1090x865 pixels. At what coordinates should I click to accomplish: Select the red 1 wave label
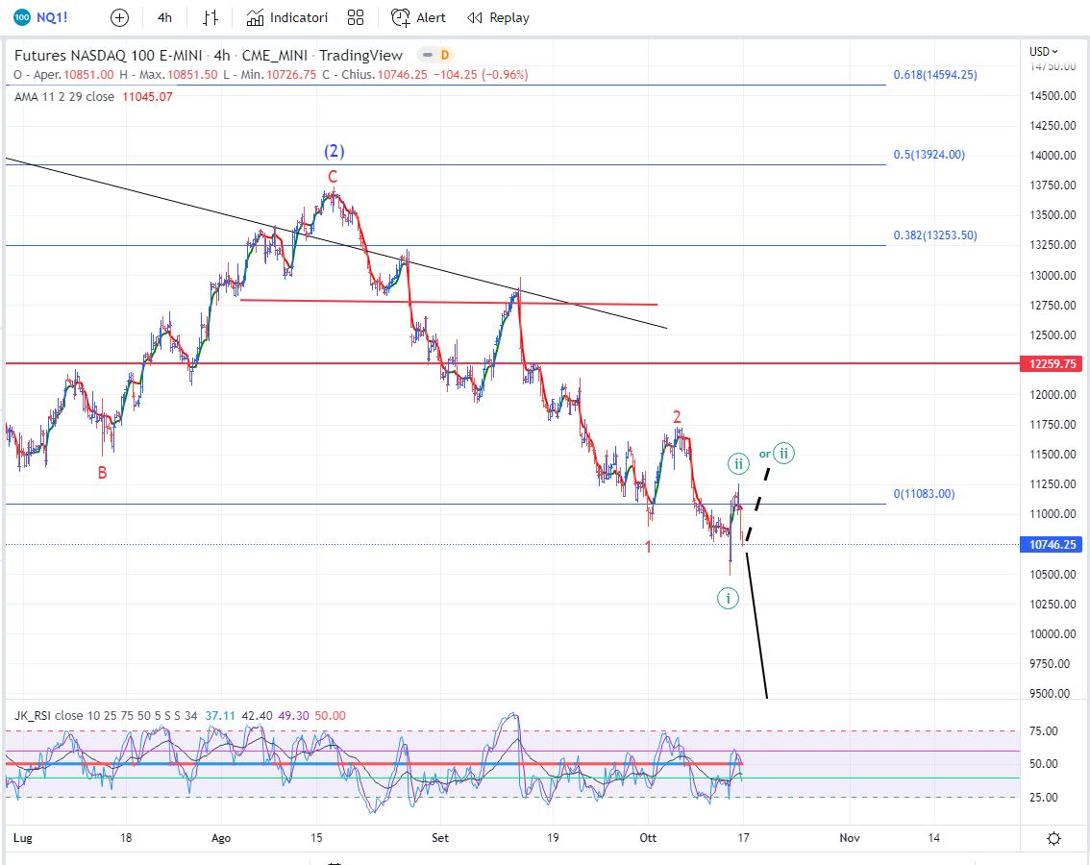coord(649,547)
